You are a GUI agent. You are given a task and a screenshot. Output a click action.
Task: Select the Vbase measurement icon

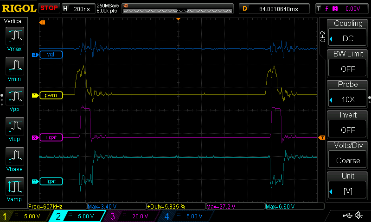click(x=15, y=156)
